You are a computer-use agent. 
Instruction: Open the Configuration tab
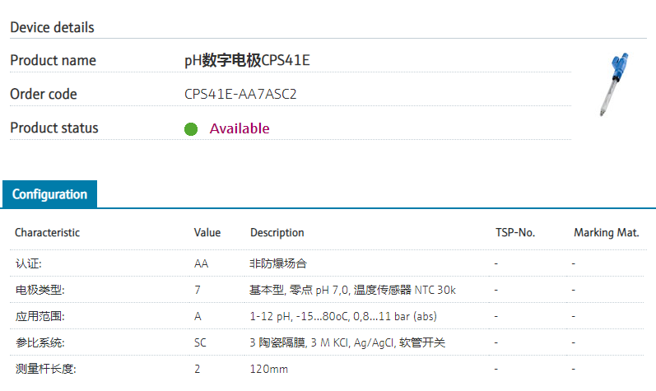click(49, 194)
